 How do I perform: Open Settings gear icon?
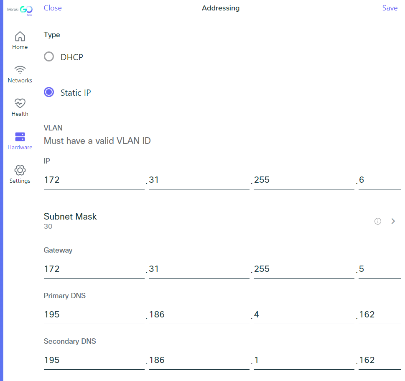point(20,170)
